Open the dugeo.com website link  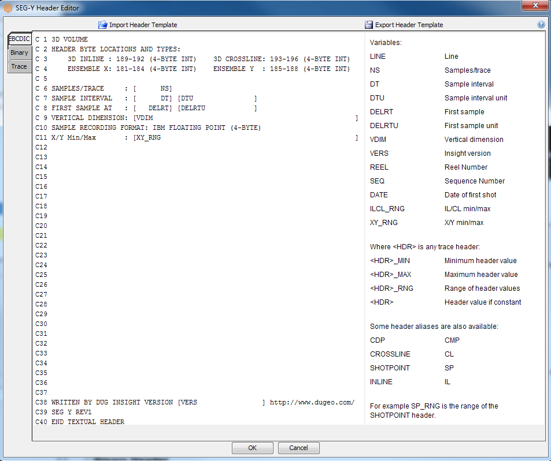pyautogui.click(x=312, y=402)
